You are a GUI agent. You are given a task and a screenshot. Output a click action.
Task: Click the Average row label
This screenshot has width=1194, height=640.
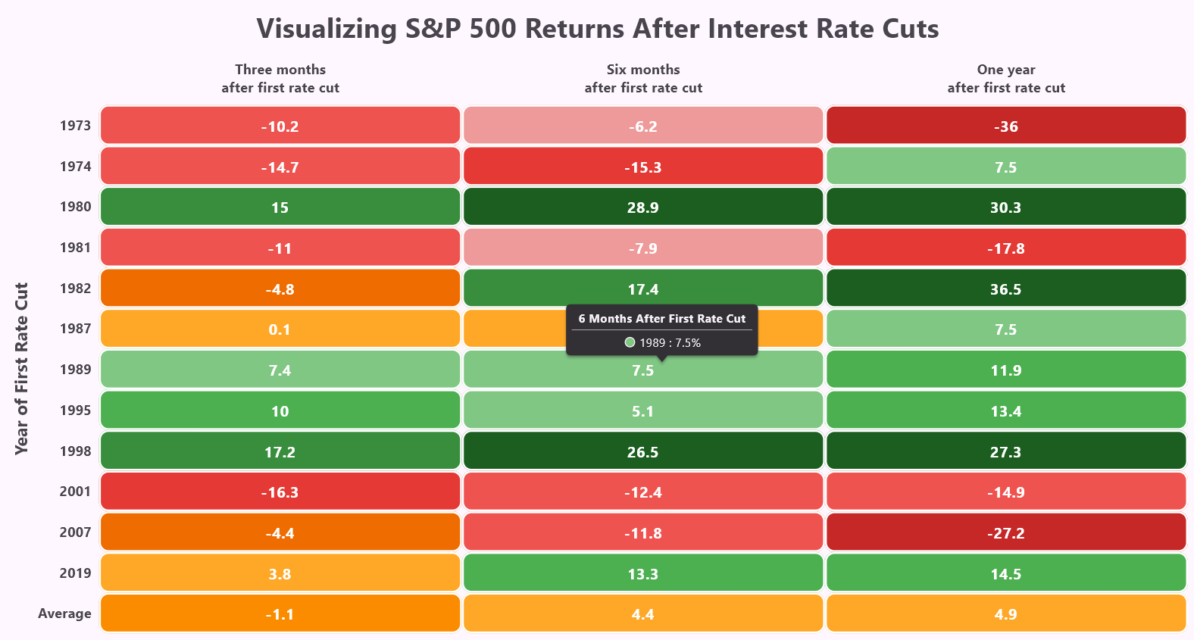[x=64, y=613]
